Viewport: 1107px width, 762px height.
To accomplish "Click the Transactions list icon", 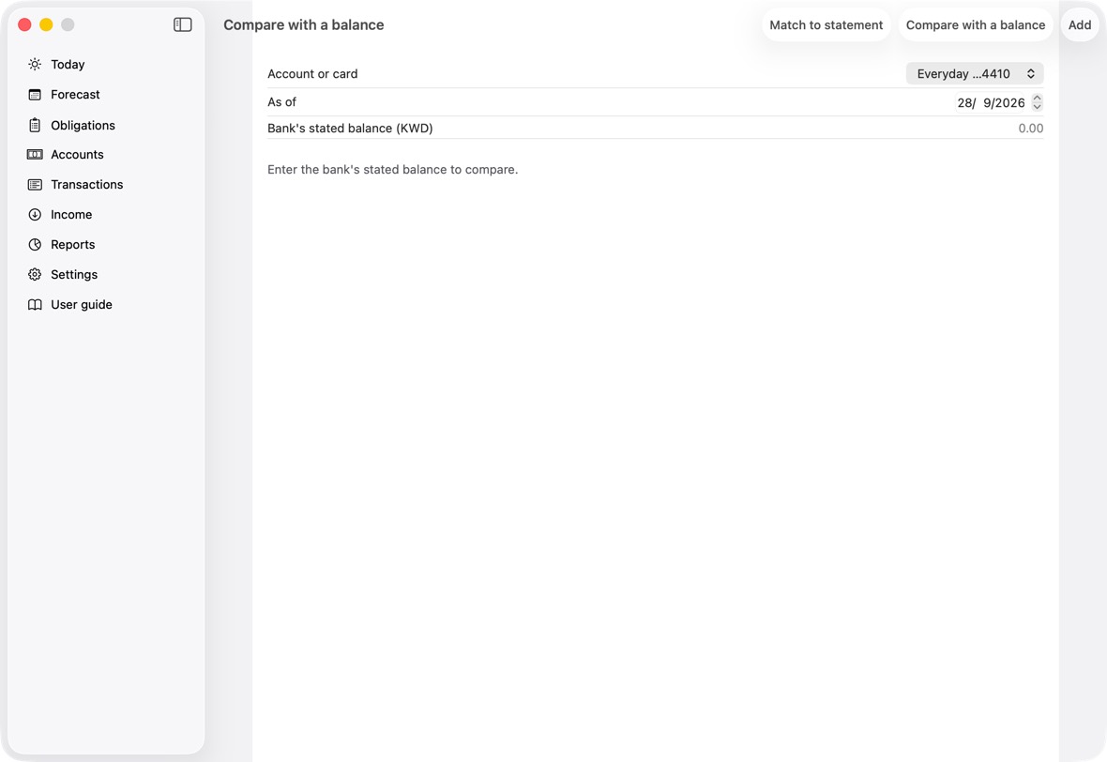I will pyautogui.click(x=35, y=184).
